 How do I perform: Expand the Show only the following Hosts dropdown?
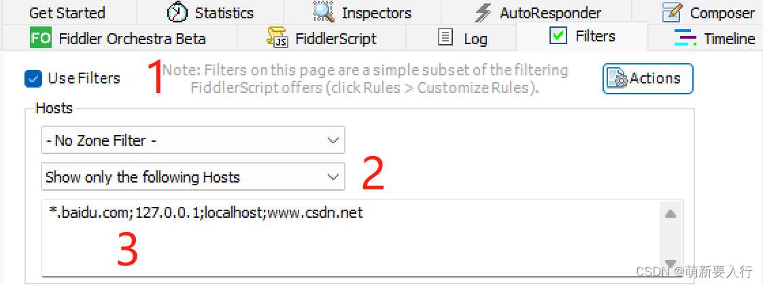tap(192, 177)
